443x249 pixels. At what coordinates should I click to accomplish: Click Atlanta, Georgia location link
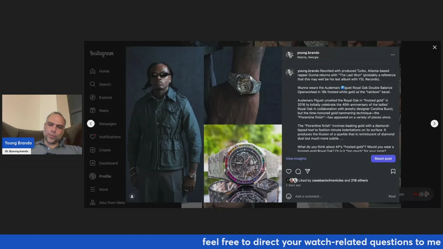pyautogui.click(x=308, y=57)
